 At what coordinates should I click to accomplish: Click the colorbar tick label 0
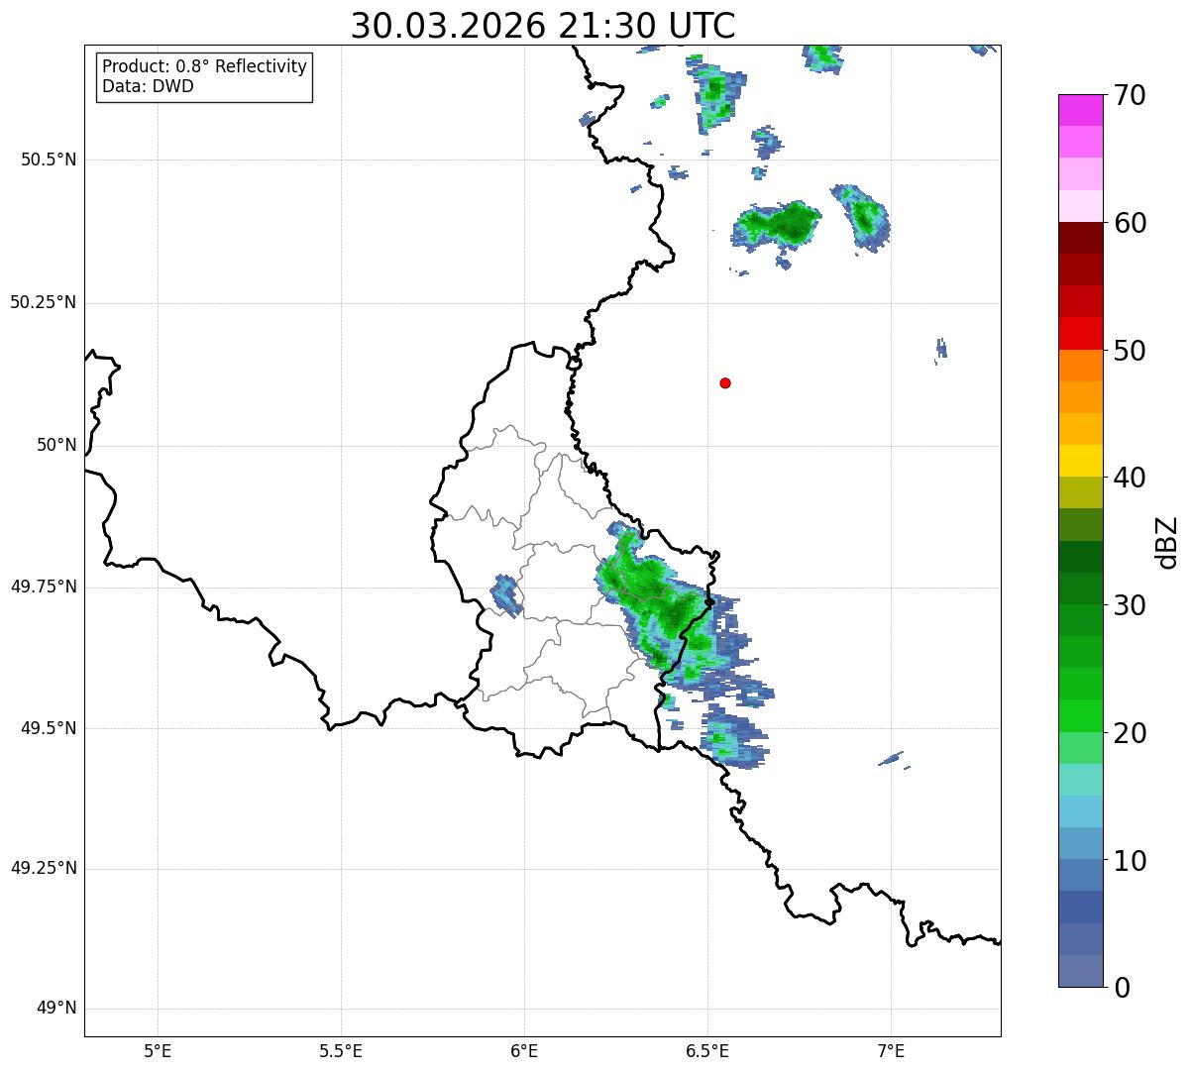pos(1121,988)
